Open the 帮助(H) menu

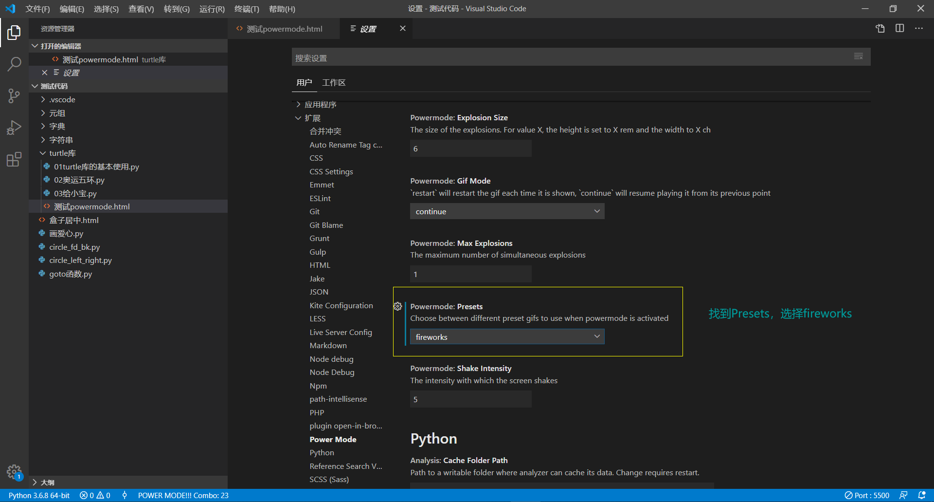pos(282,9)
